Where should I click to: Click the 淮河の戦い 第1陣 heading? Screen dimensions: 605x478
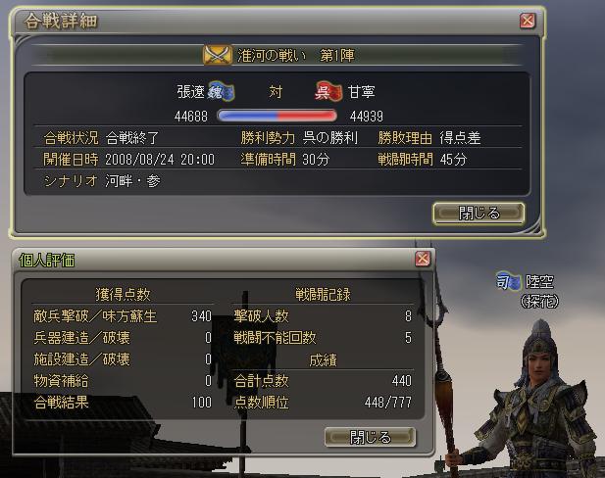coord(296,56)
